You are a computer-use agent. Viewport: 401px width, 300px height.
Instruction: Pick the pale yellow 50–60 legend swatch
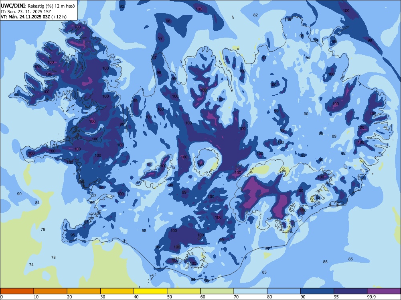pos(184,291)
